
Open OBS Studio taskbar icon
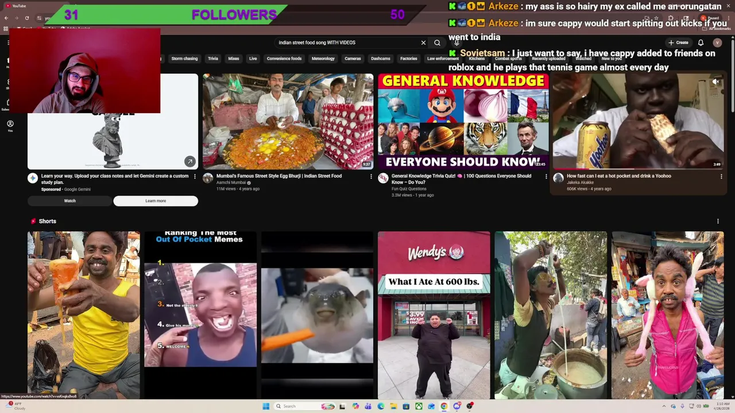coord(470,406)
